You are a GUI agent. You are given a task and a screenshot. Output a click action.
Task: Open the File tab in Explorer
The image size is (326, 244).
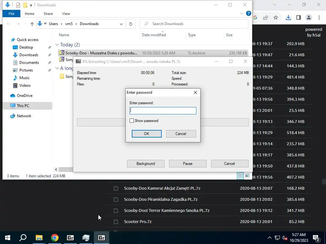click(x=11, y=14)
